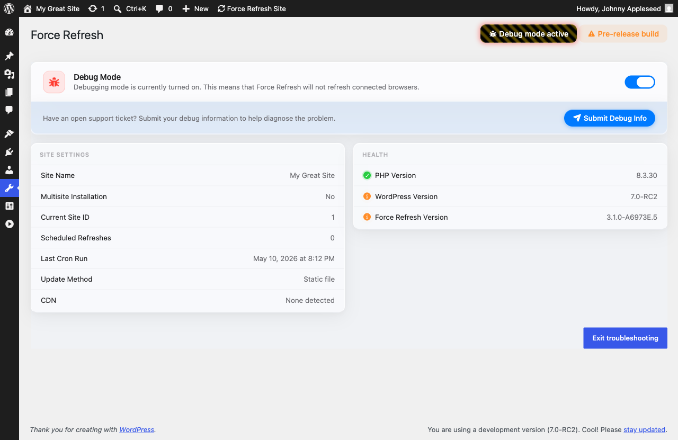The width and height of the screenshot is (678, 440).
Task: Open Media library sidebar icon
Action: coord(9,74)
